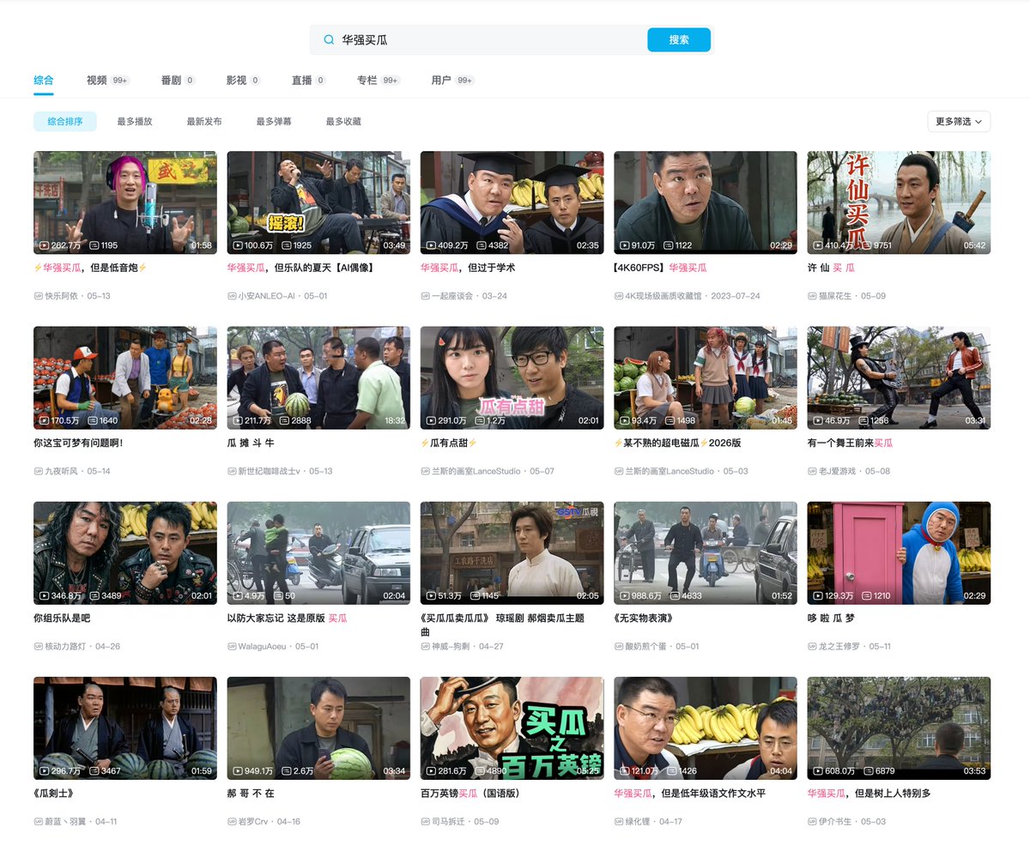Sort results by 最多弹幕
Screen dimensions: 1030x845
274,122
